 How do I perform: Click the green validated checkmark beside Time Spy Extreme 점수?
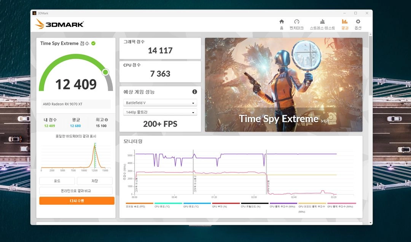pyautogui.click(x=93, y=43)
